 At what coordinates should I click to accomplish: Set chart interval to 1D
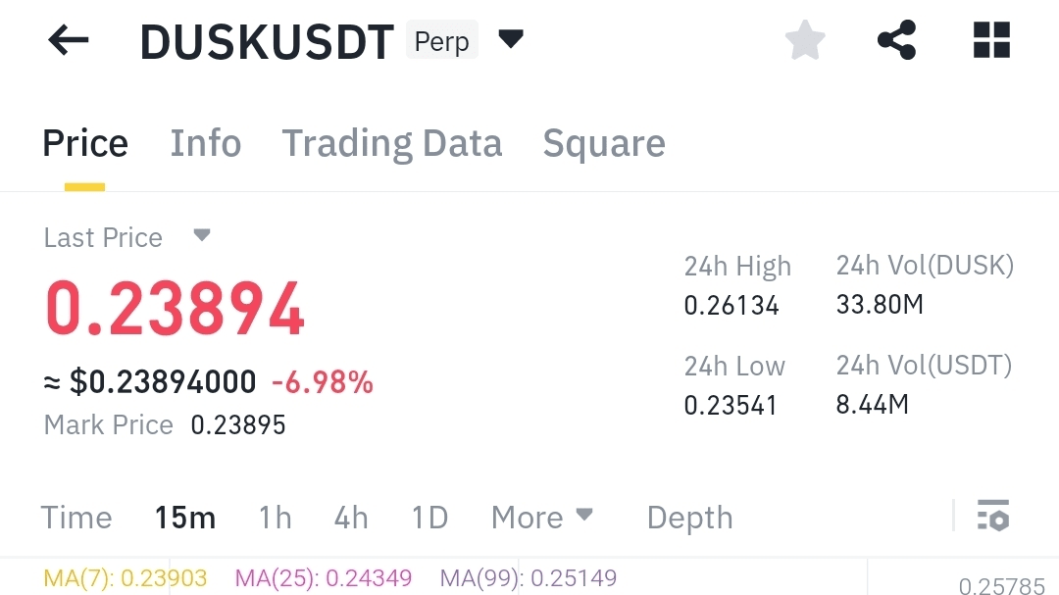coord(429,518)
